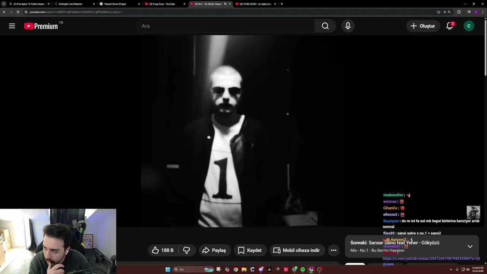Mute the No.1 Bu Benim Hayatım tab audio
This screenshot has height=274, width=487.
(x=225, y=4)
